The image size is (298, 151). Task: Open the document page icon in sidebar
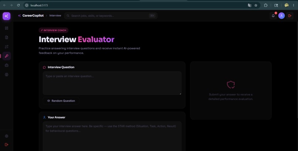(x=7, y=37)
